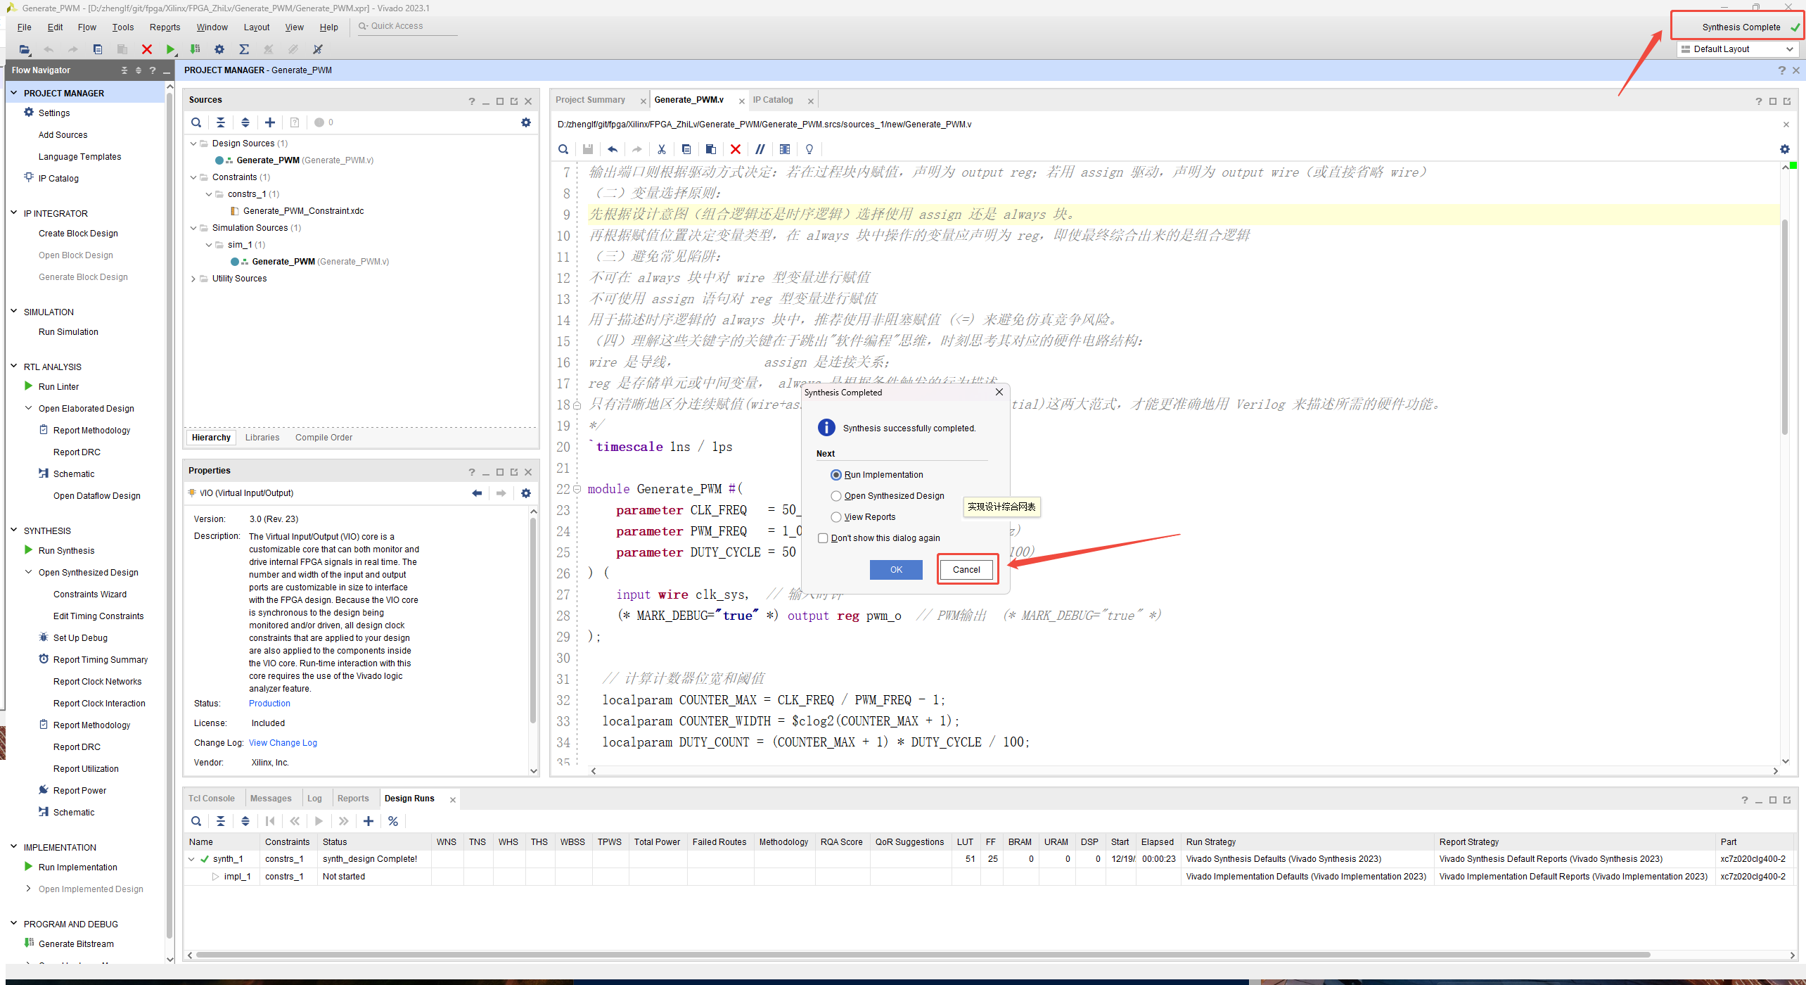This screenshot has width=1806, height=985.
Task: Click the green Run Synthesis toolbar arrow
Action: (x=170, y=49)
